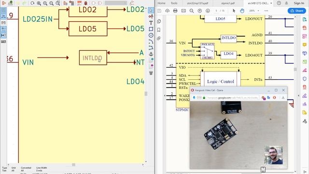The height and width of the screenshot is (174, 309).
Task: Open the 200% zoom level dropdown
Action: pyautogui.click(x=254, y=11)
